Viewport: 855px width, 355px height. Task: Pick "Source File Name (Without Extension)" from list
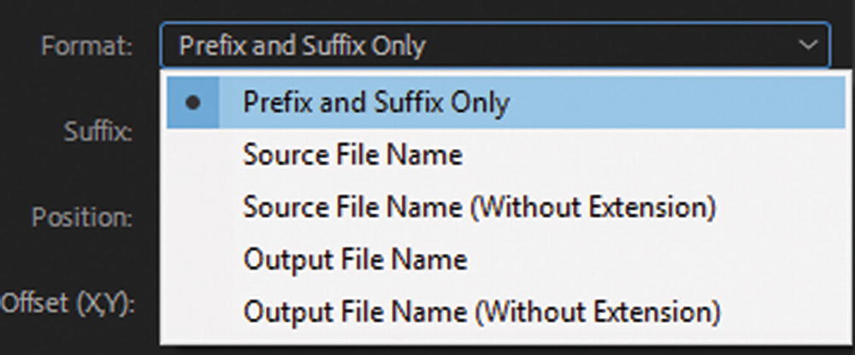pyautogui.click(x=479, y=207)
